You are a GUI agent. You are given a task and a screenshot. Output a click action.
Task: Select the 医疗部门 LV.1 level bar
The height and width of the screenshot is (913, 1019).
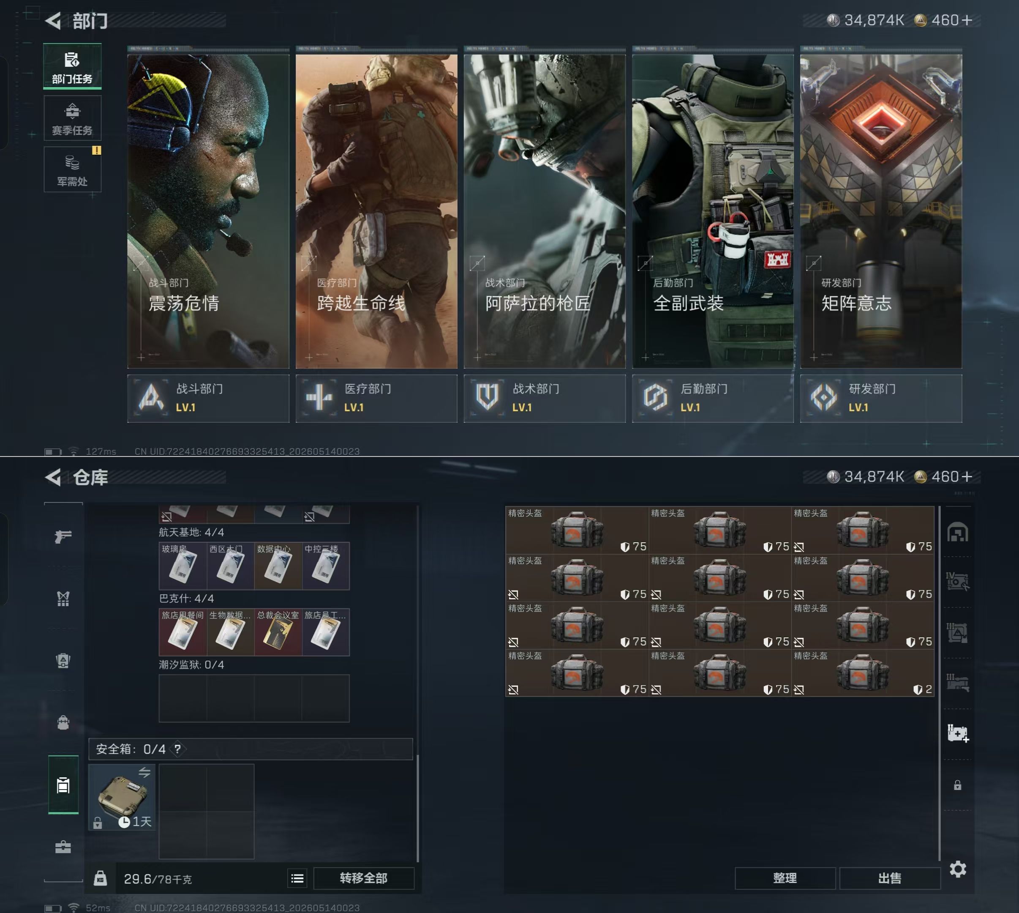(x=376, y=398)
